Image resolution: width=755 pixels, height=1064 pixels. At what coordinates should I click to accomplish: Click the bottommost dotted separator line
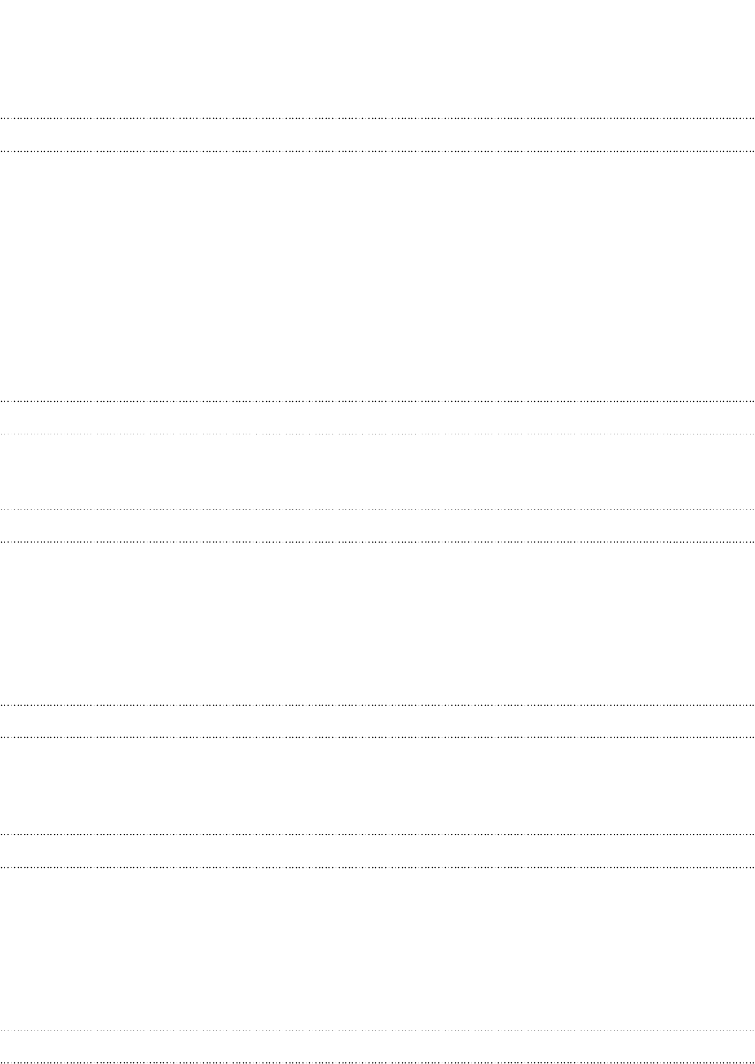point(377,1061)
